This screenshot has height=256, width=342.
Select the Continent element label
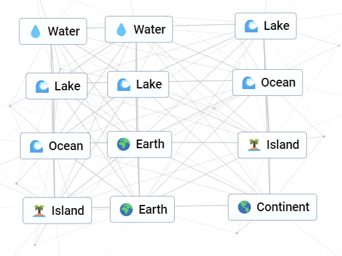[x=283, y=207]
